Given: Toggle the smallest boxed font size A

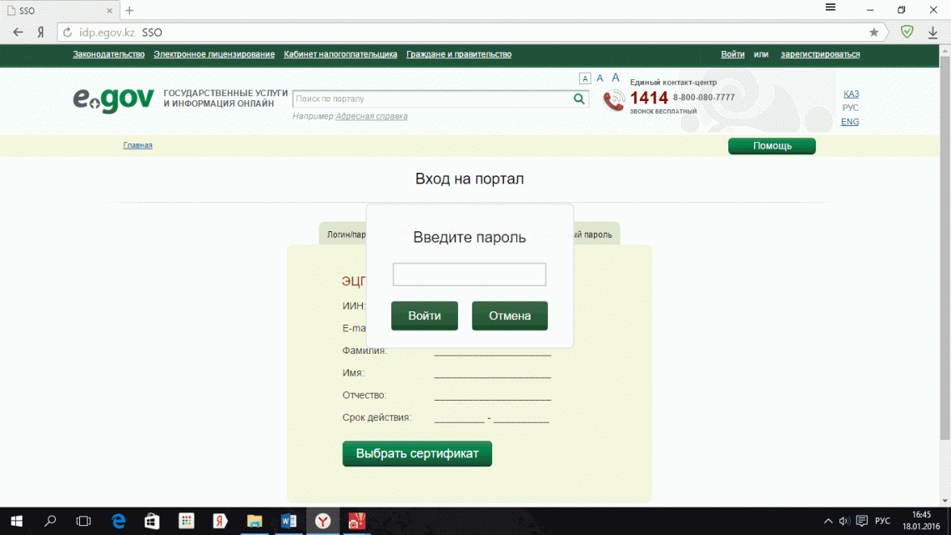Looking at the screenshot, I should (x=585, y=78).
